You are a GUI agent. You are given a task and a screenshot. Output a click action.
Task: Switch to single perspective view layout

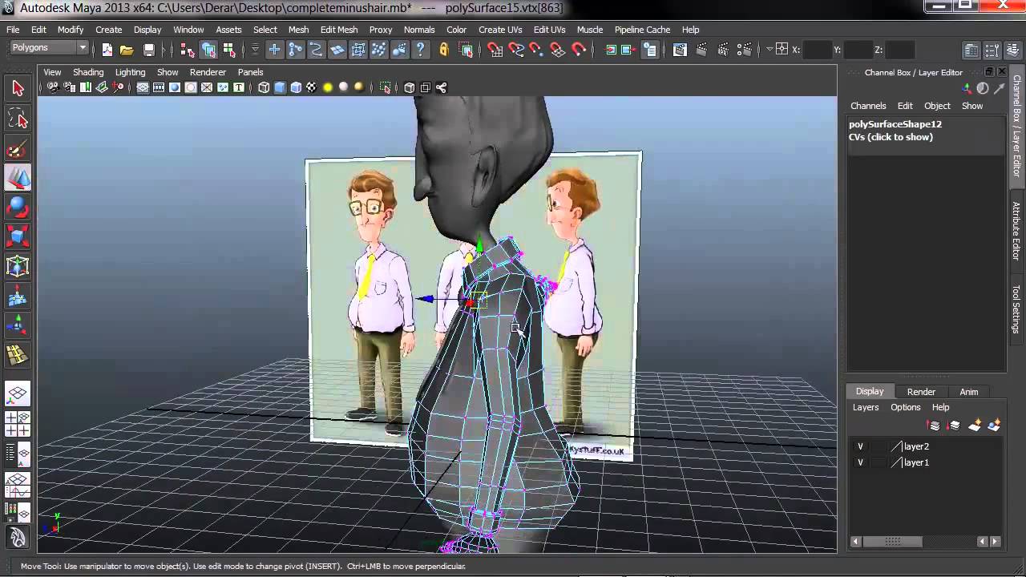18,393
